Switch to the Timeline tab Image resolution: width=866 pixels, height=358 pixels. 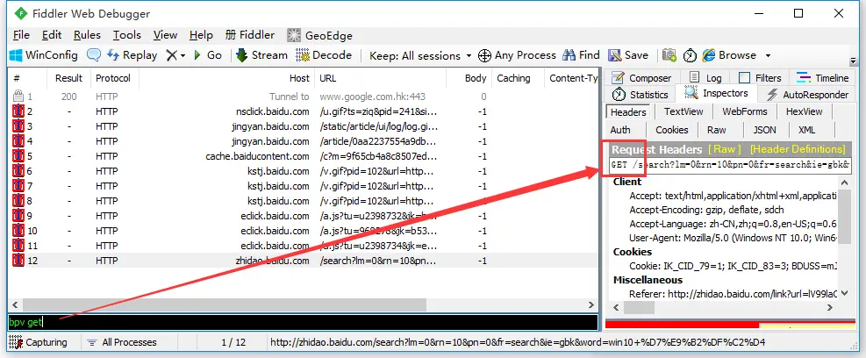coord(823,78)
